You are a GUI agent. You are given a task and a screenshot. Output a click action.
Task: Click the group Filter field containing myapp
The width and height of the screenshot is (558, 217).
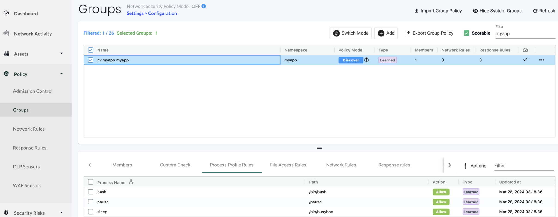(x=524, y=34)
